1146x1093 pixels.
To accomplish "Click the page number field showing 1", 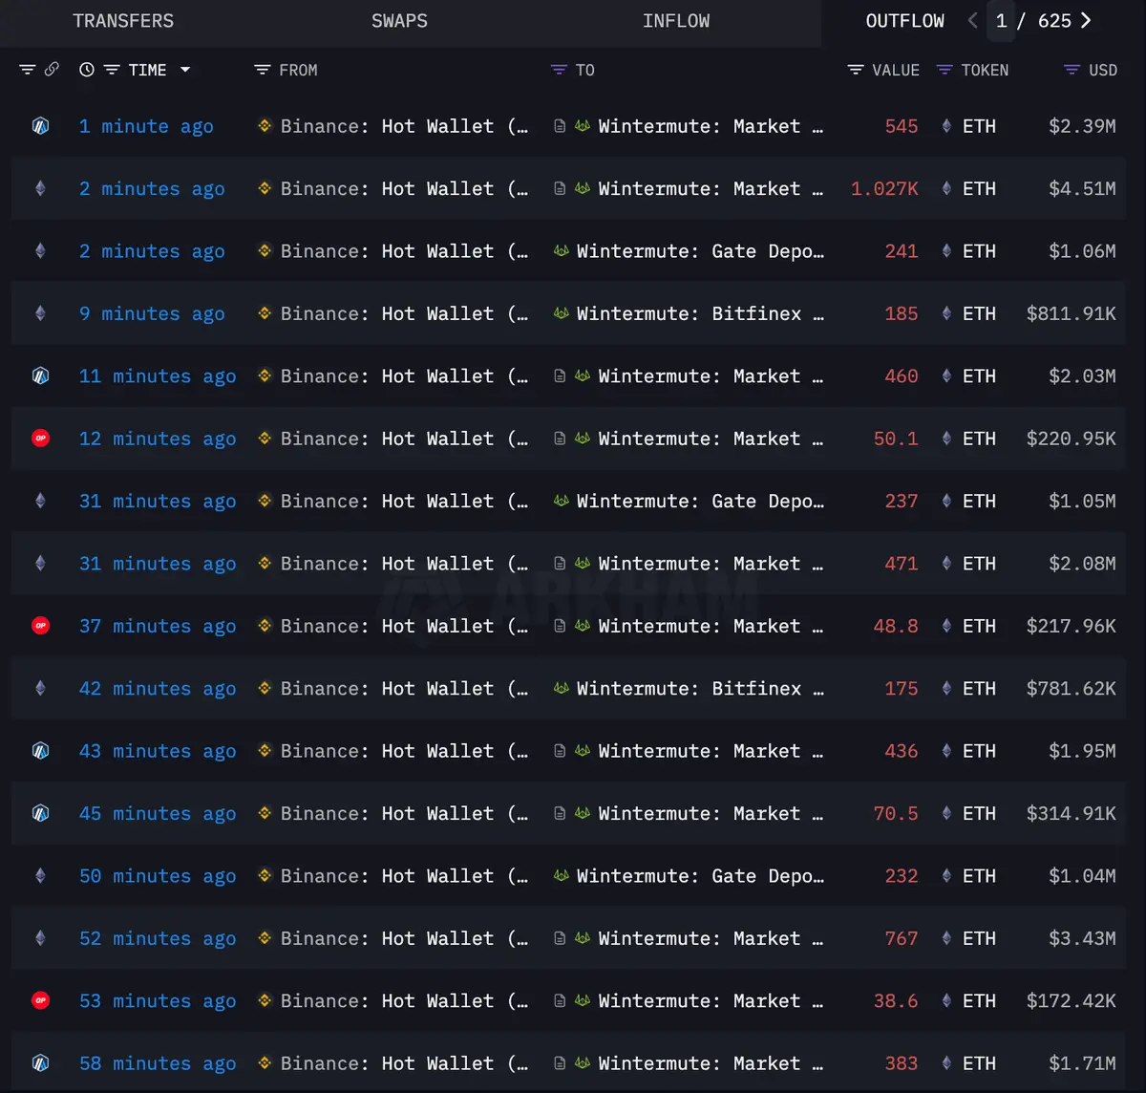I will [x=1001, y=21].
